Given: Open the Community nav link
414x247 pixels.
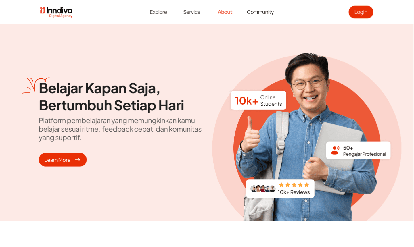Looking at the screenshot, I should point(260,12).
